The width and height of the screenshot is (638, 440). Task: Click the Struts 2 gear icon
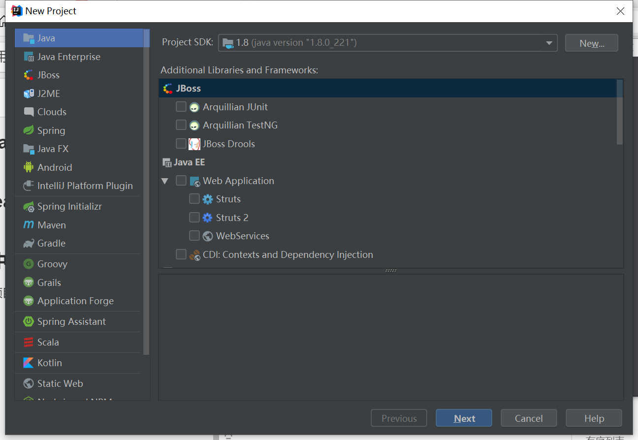point(208,218)
